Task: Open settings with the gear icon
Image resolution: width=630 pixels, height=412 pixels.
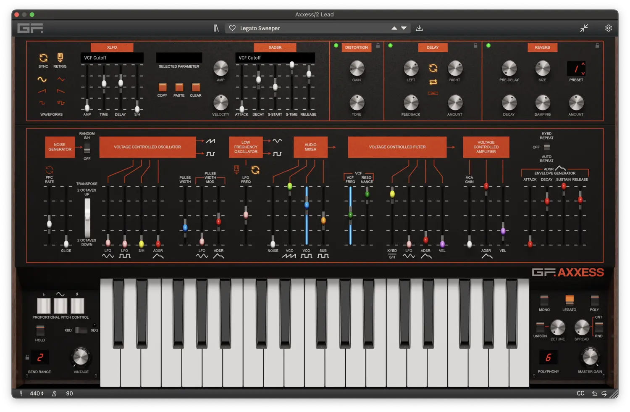Action: (x=608, y=28)
